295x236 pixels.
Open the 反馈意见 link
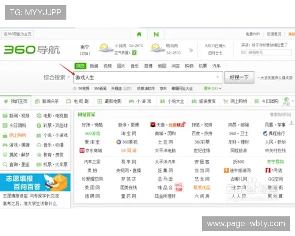pyautogui.click(x=274, y=34)
